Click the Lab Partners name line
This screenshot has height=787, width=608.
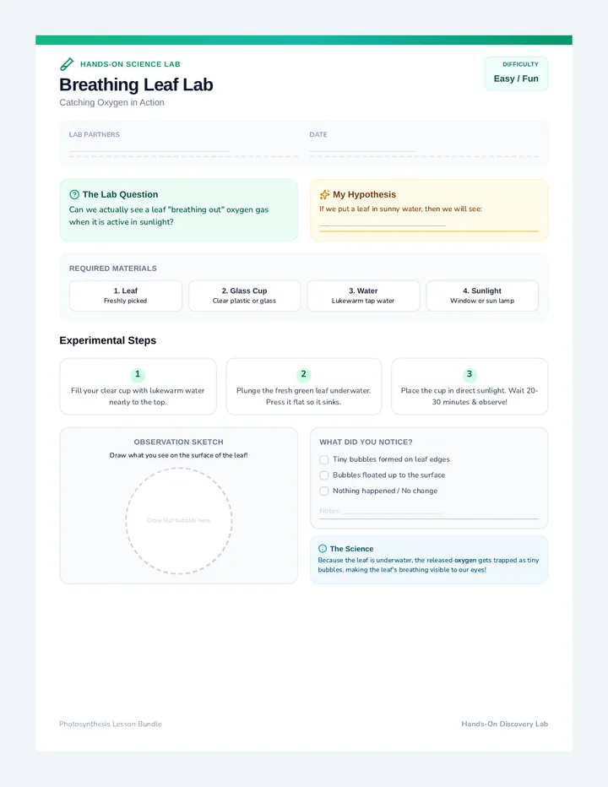click(149, 150)
